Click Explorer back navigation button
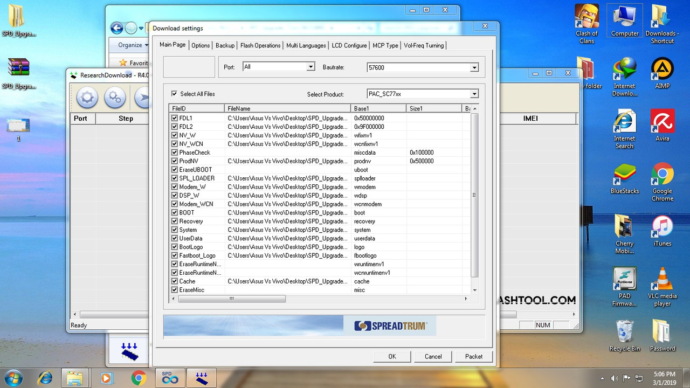The image size is (690, 388). (116, 28)
